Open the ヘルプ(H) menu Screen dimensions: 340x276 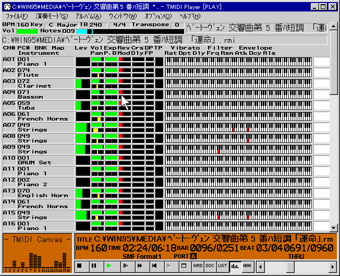190,16
